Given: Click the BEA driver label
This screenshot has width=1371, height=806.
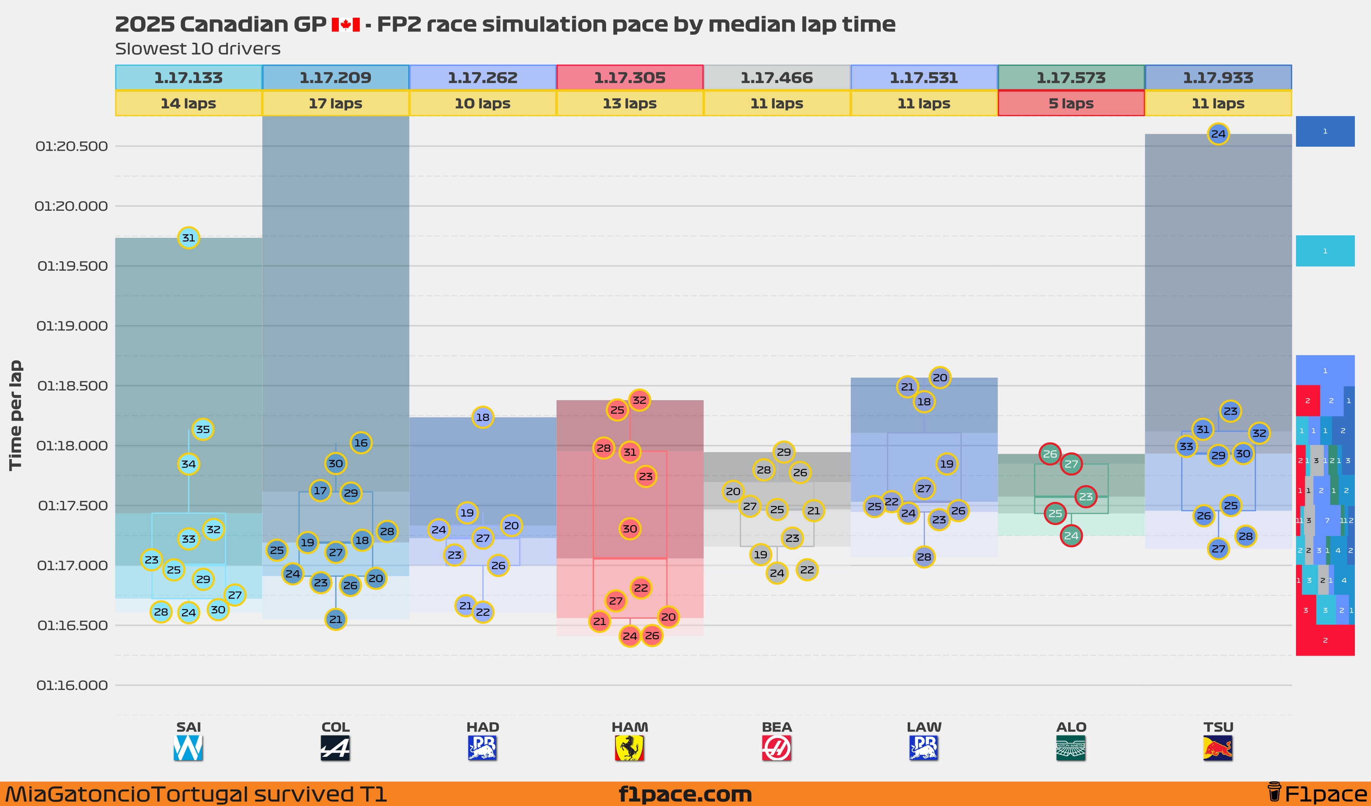Looking at the screenshot, I should click(x=777, y=727).
